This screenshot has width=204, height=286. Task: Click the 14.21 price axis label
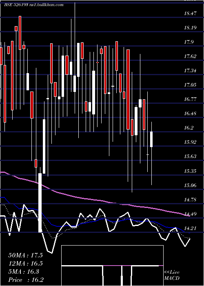point(191,228)
